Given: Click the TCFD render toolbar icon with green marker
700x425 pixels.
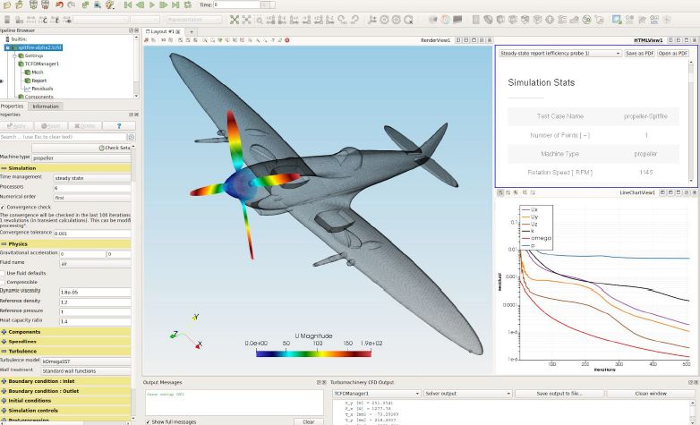Looking at the screenshot, I should 219,39.
